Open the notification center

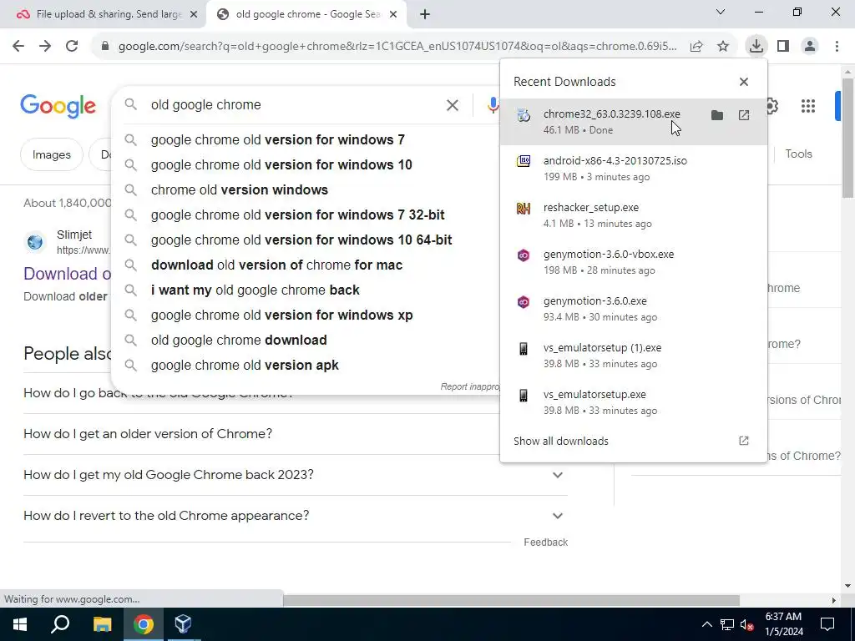tap(827, 624)
